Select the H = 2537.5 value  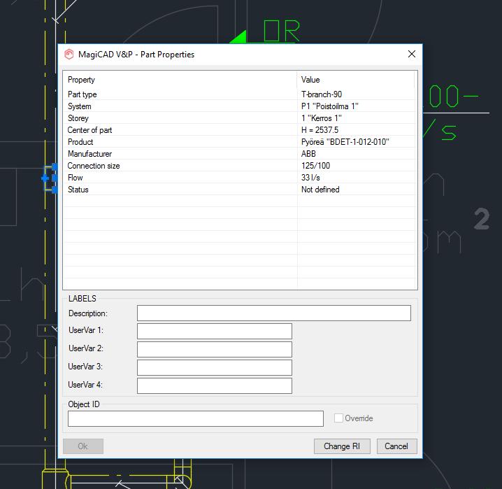pos(320,130)
